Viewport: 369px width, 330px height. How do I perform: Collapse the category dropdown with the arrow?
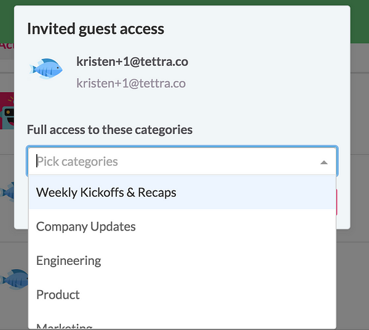[x=323, y=162]
